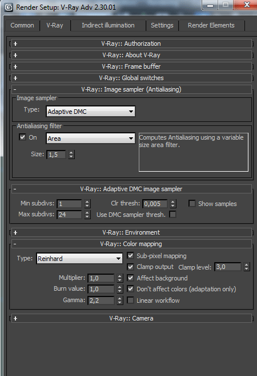The width and height of the screenshot is (257, 376).
Task: Open the Settings tab
Action: tap(162, 25)
